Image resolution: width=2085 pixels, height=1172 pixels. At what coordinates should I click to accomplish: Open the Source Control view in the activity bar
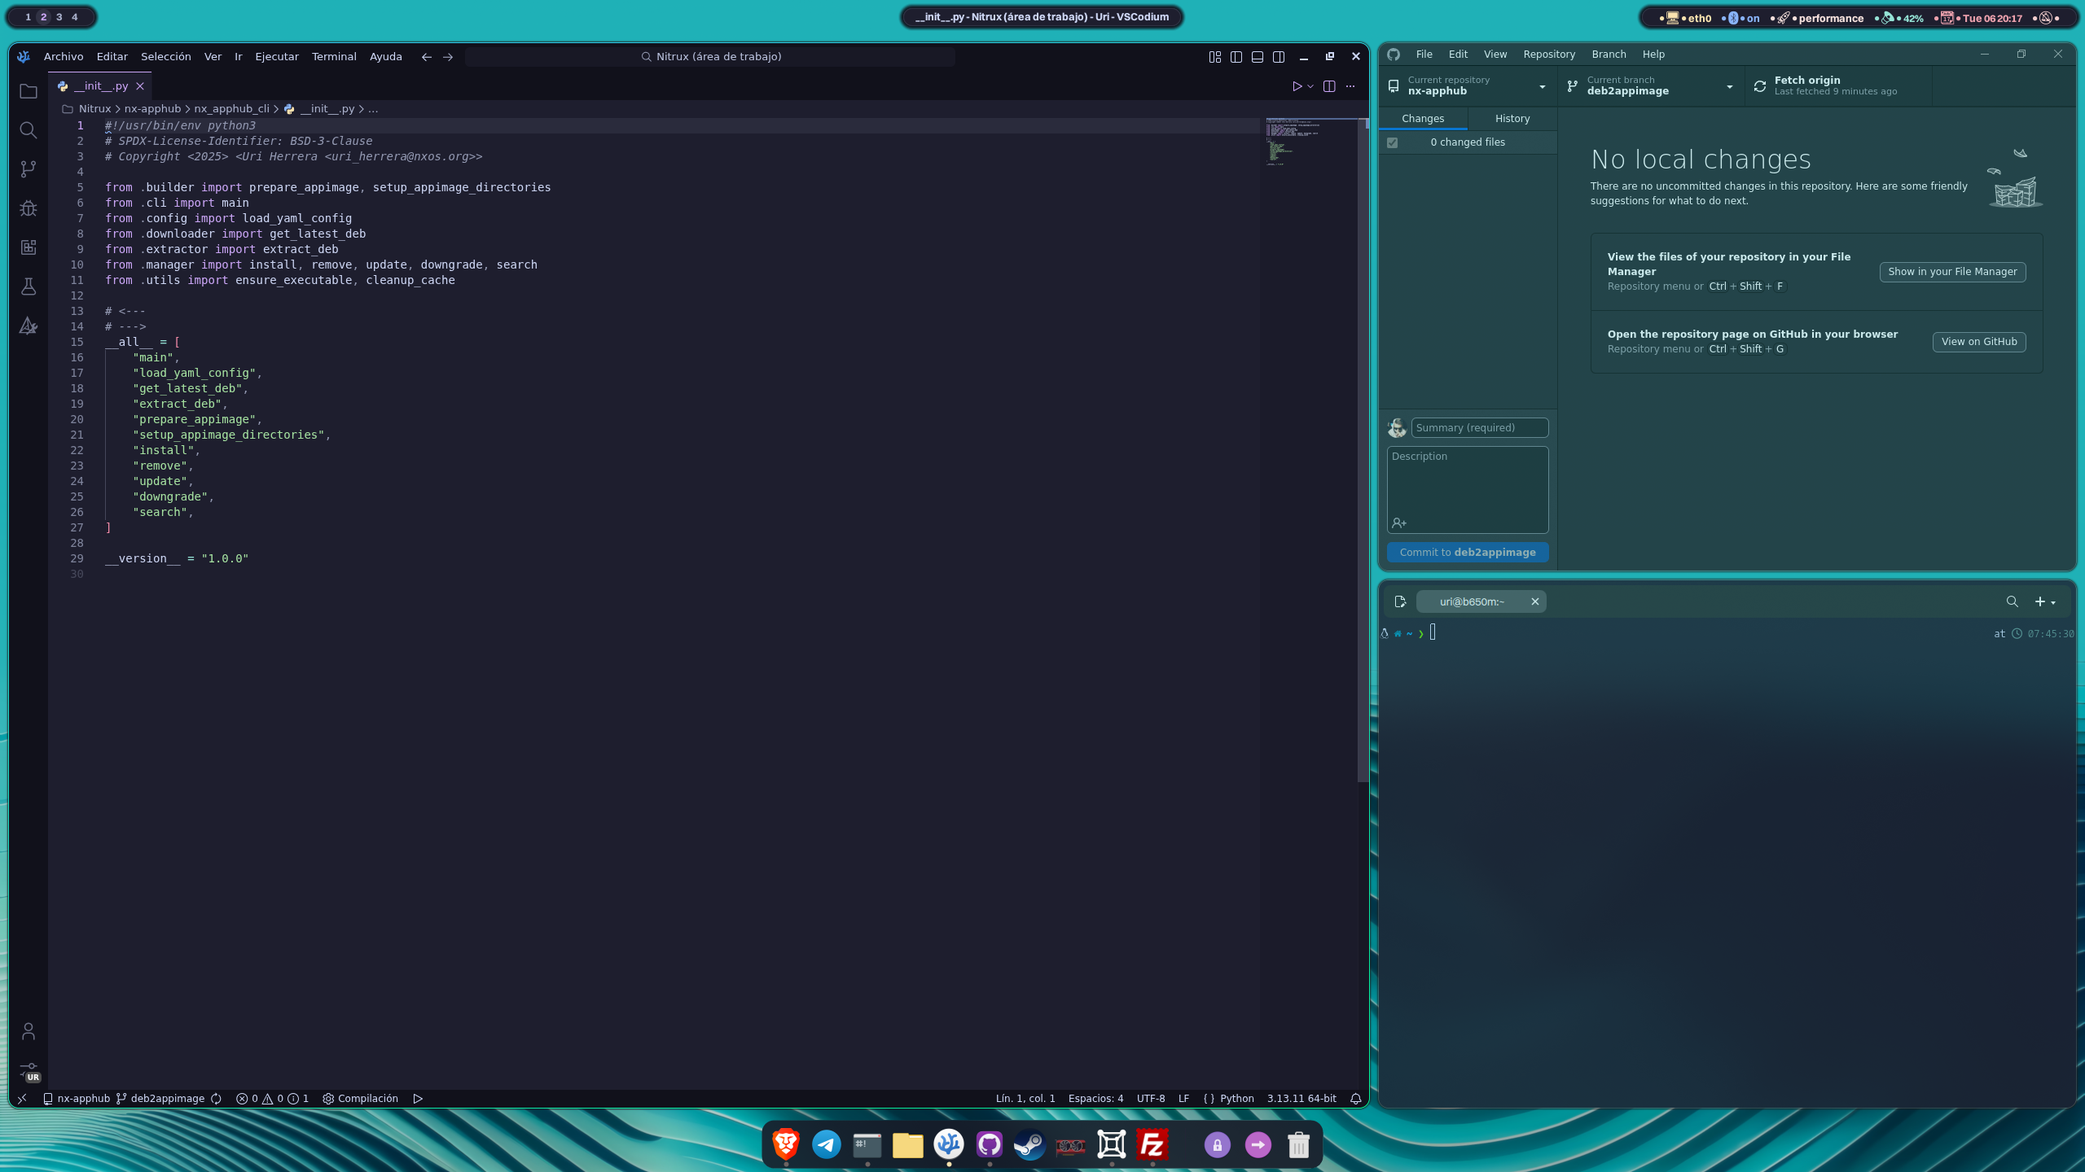(x=29, y=169)
